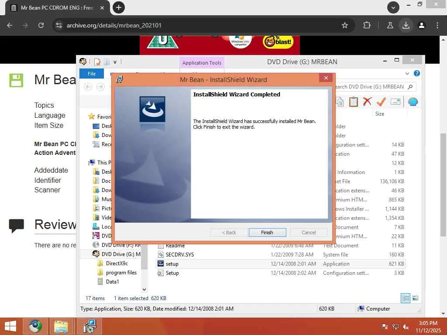Click the orange checkmark Properties icon
This screenshot has width=447, height=335.
coord(381,101)
